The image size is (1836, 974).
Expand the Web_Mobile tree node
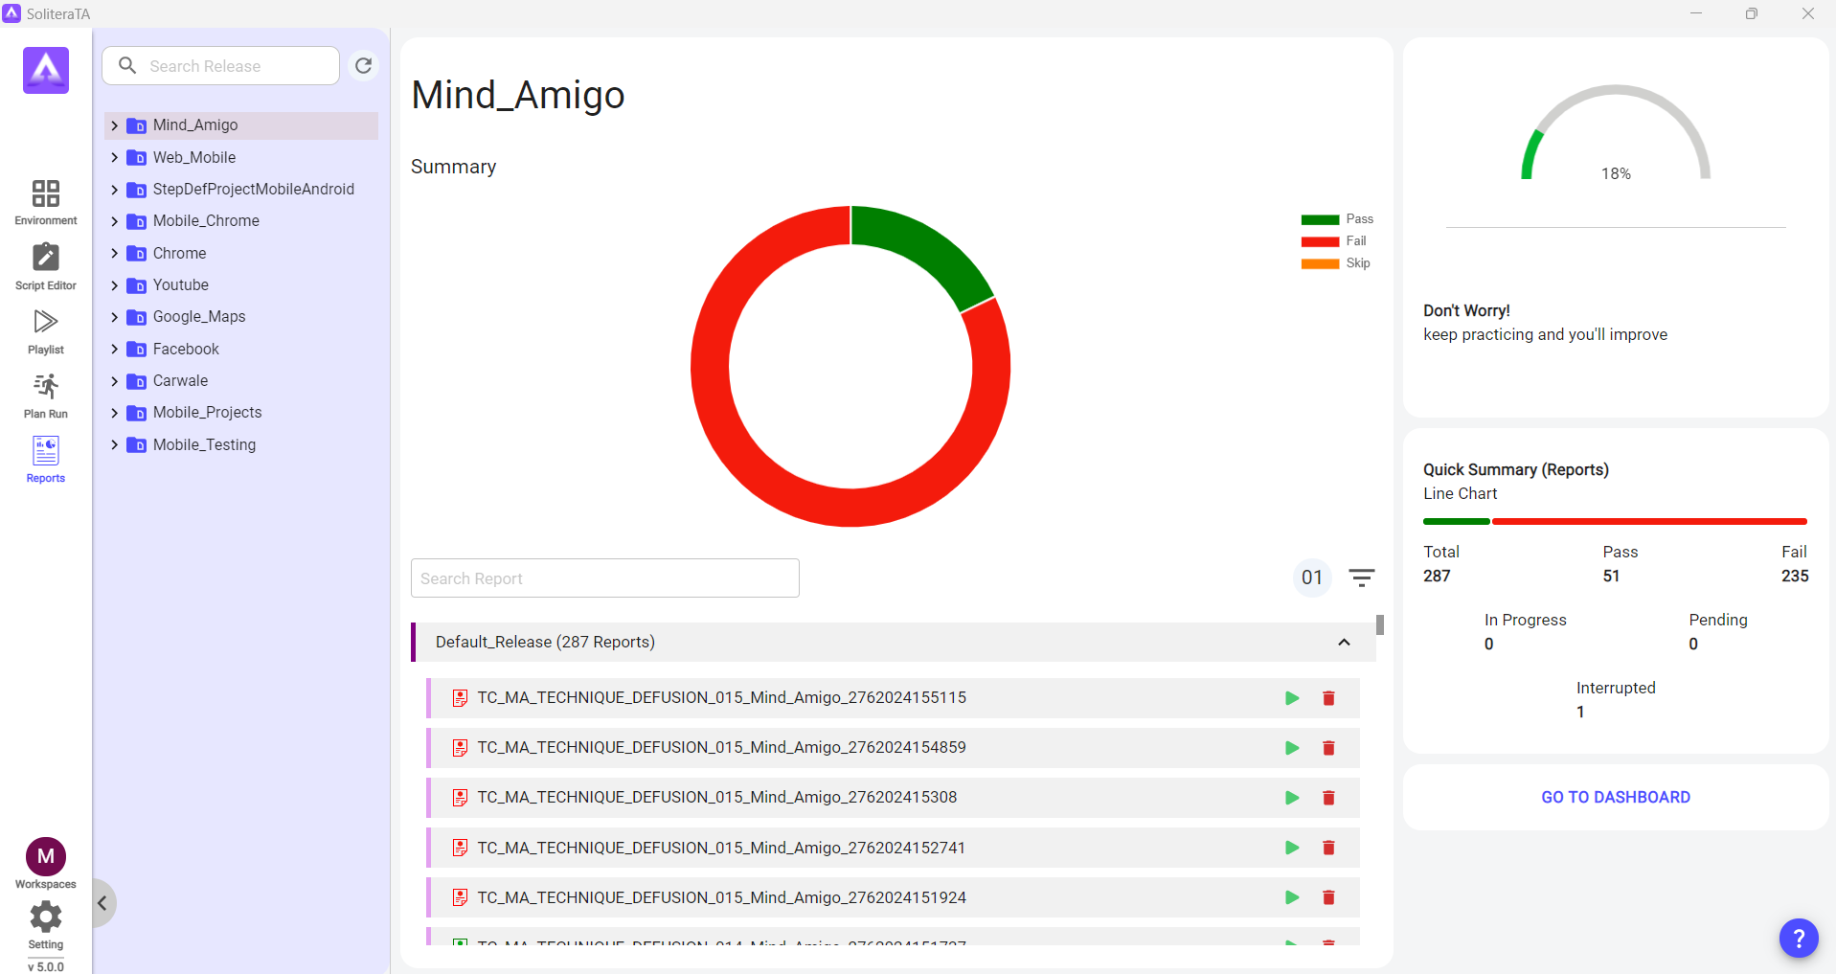point(114,157)
